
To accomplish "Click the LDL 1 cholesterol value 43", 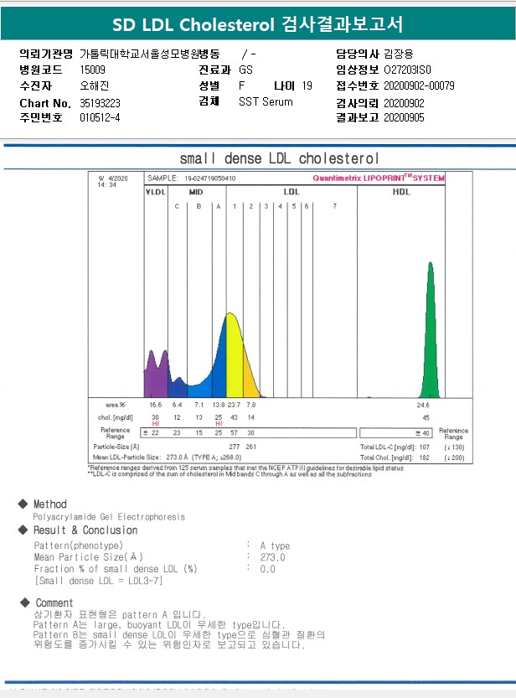I will (234, 417).
